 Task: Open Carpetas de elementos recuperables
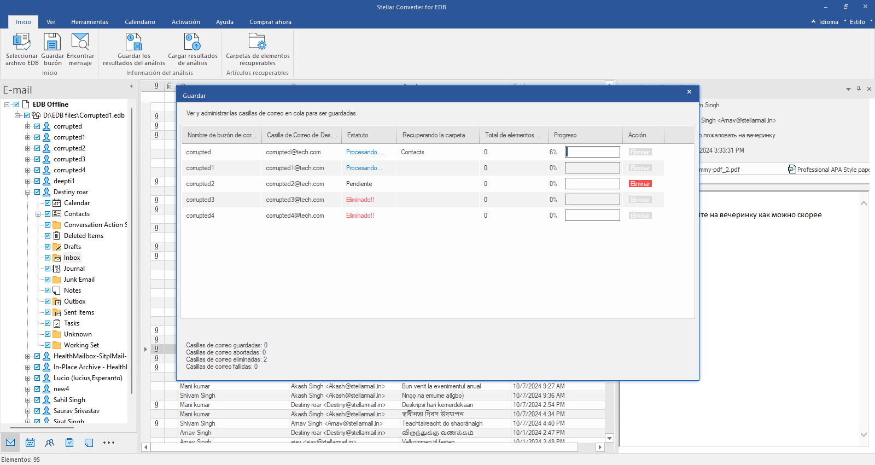258,49
